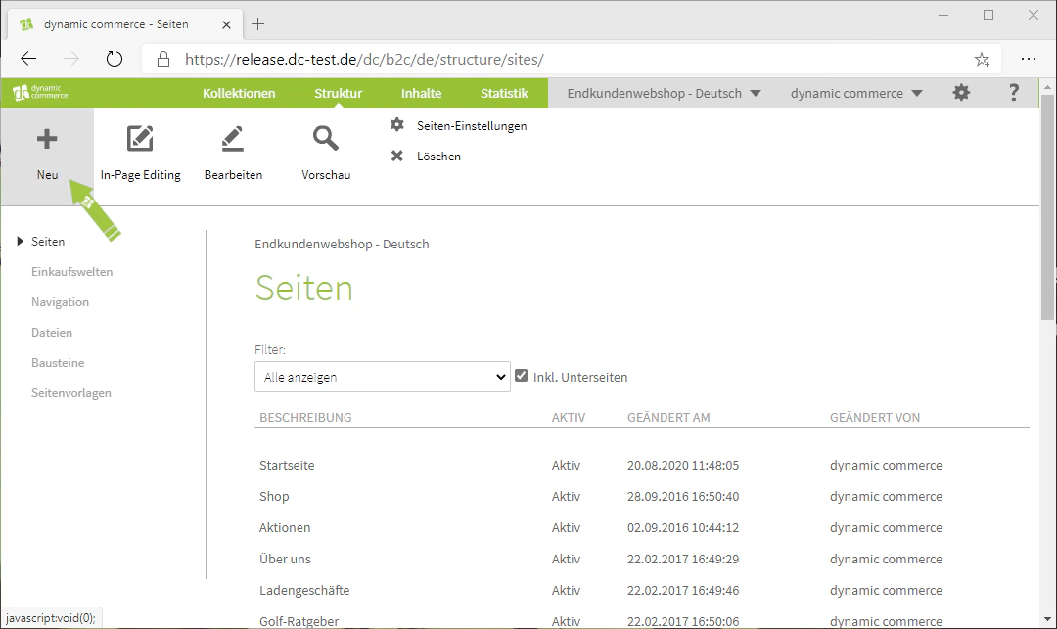
Task: Click scrollbar down arrow
Action: click(1047, 619)
